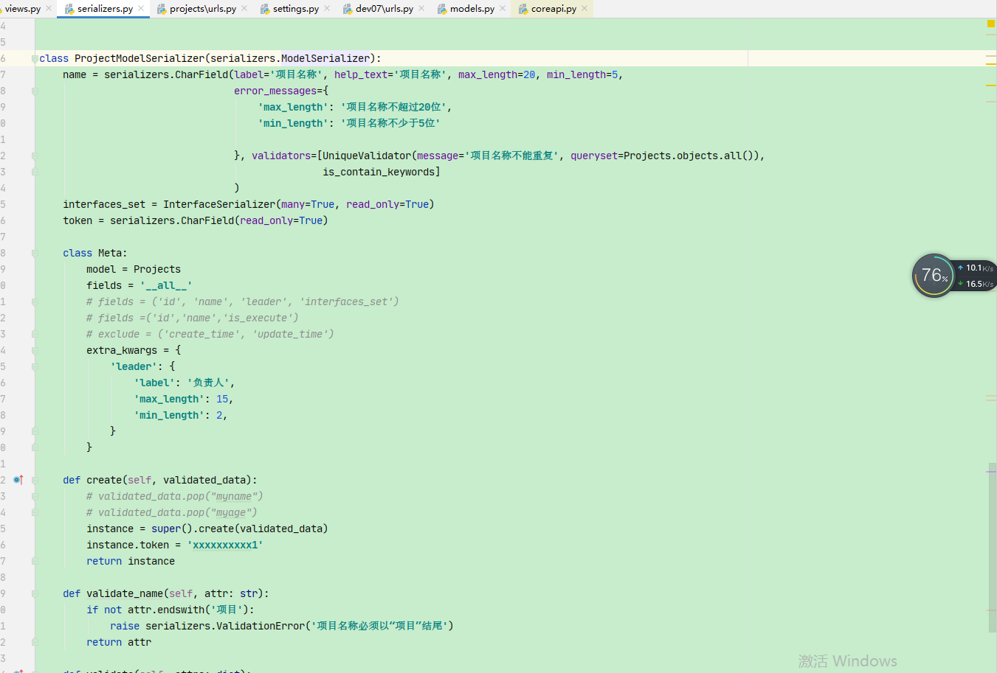Click the download speed 16.5K/s indicator
The width and height of the screenshot is (997, 673).
[976, 284]
